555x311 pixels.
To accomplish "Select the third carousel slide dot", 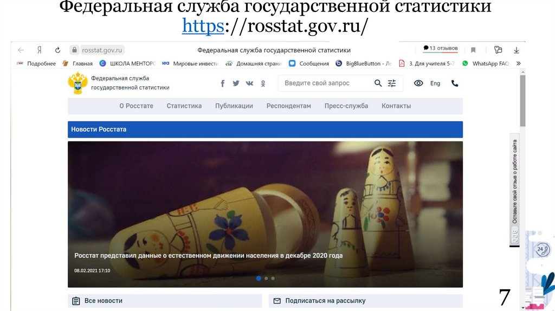I will [273, 278].
